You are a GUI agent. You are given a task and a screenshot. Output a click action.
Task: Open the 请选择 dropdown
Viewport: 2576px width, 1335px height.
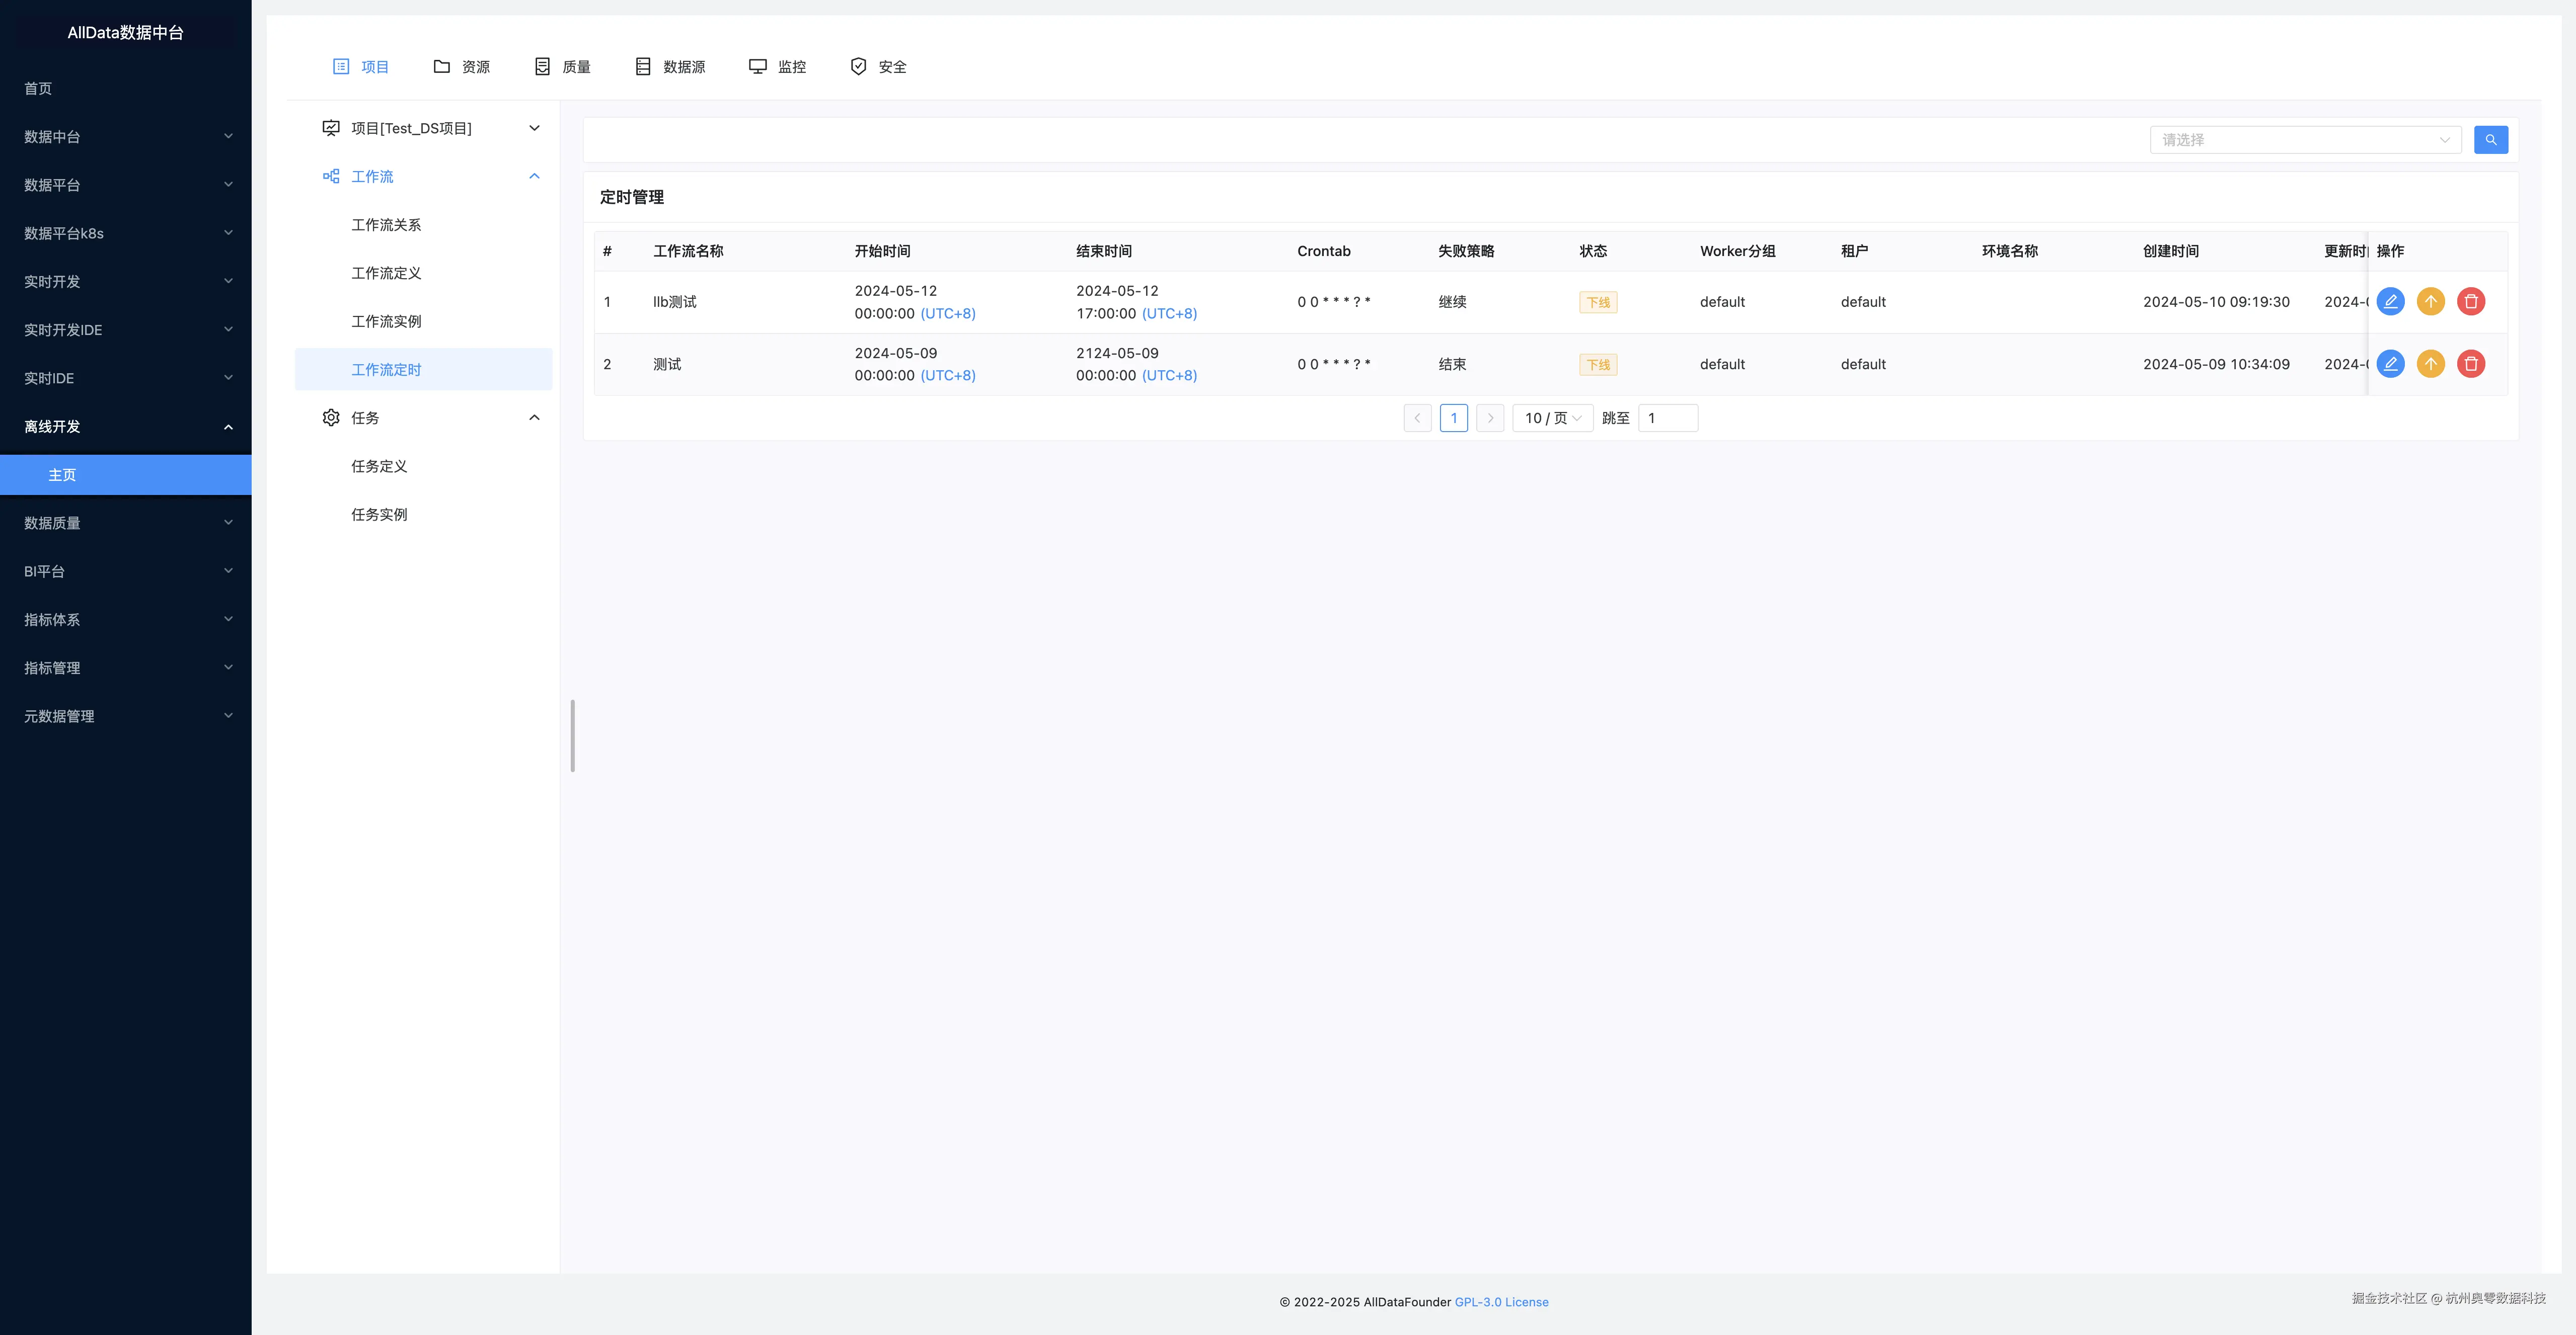pos(2304,140)
